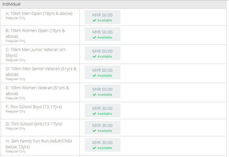229x157 pixels.
Task: Click the available checkmark for Men Junior Veteran
Action: click(x=94, y=57)
